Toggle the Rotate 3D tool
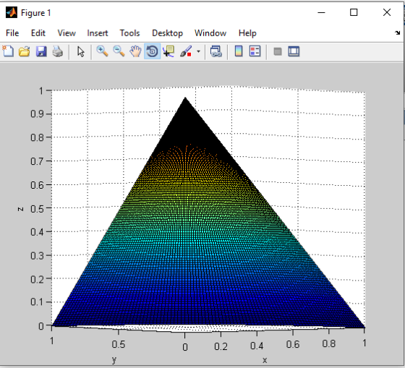This screenshot has width=405, height=368. pos(152,51)
